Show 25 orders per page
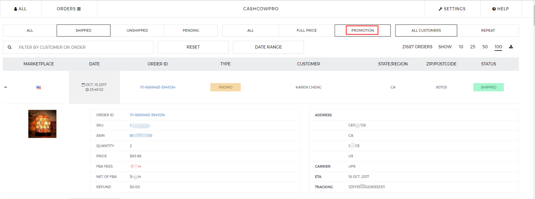 (x=473, y=47)
